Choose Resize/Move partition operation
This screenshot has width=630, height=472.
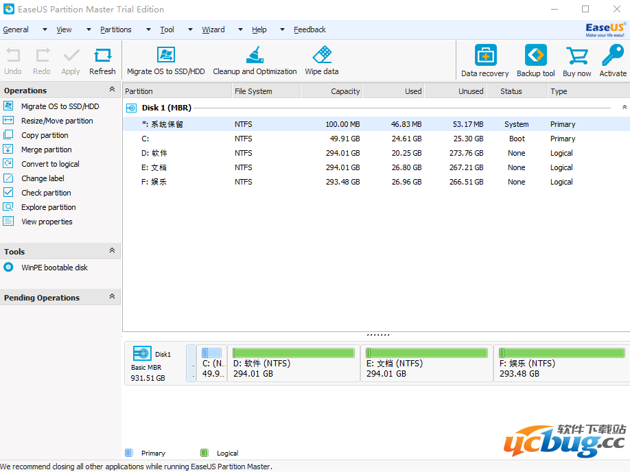point(57,121)
